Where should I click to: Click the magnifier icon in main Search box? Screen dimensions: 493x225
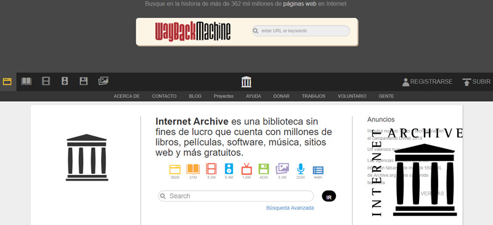coord(163,196)
